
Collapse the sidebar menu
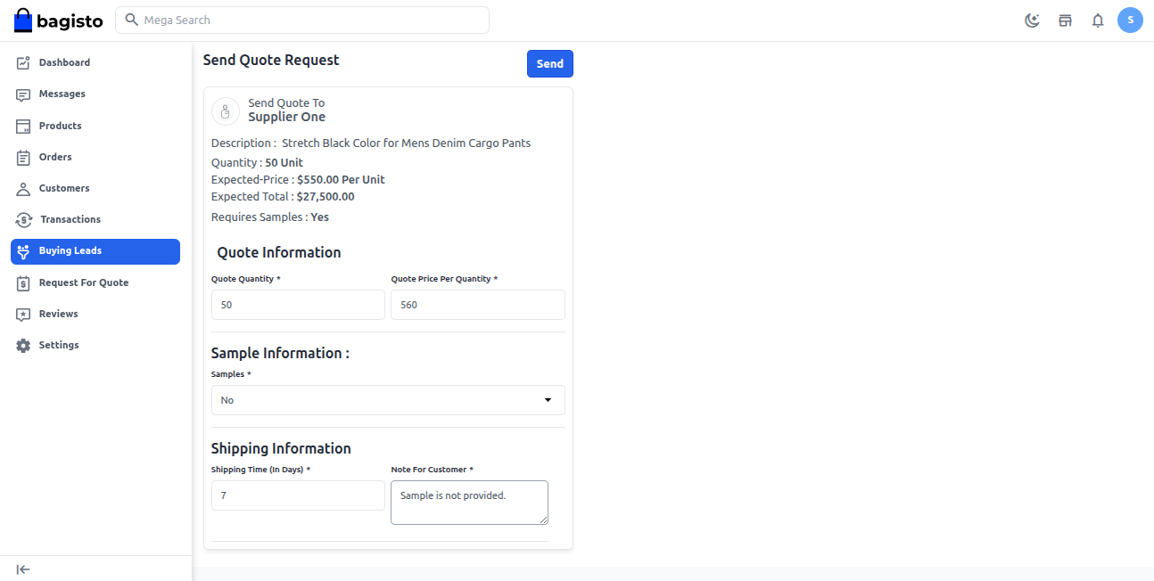23,569
